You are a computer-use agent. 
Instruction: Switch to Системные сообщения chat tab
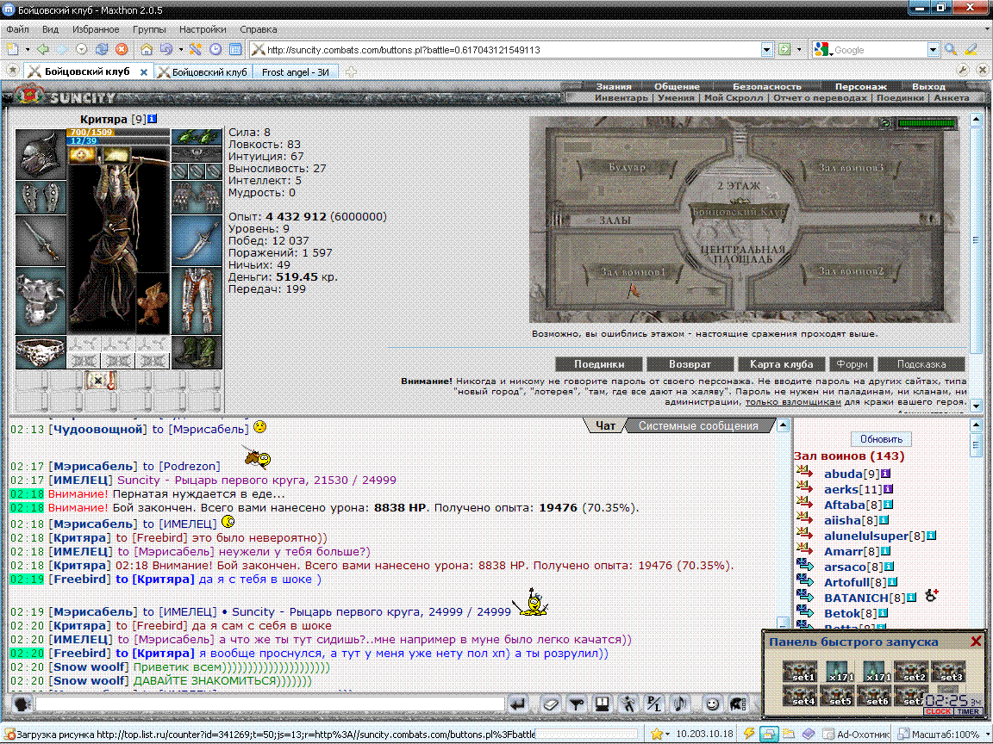pos(698,425)
